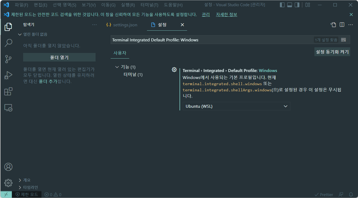Click the '1개 설정 찾음' result count
Image resolution: width=358 pixels, height=198 pixels.
tap(326, 40)
